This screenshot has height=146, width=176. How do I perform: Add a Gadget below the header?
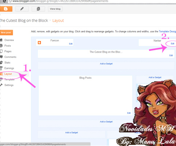click(x=106, y=64)
